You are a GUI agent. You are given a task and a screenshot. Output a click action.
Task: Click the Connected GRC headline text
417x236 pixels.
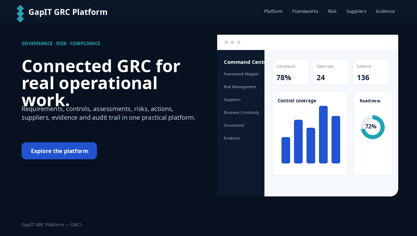[x=101, y=83]
